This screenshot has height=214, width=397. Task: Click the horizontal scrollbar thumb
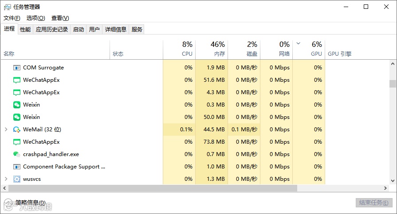(x=151, y=188)
